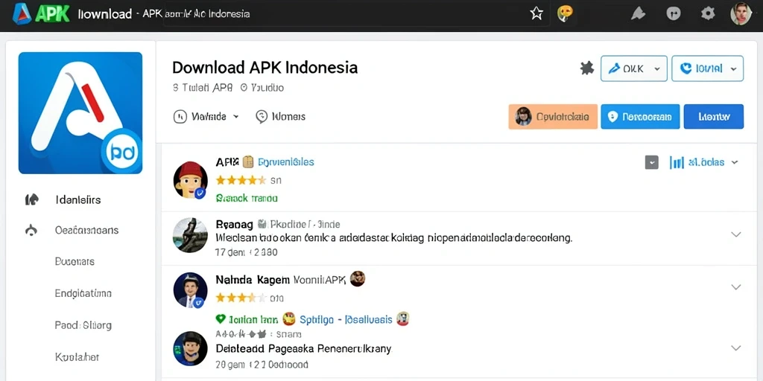The height and width of the screenshot is (381, 763).
Task: Click the green heart Ioinlen Iann label
Action: click(247, 319)
